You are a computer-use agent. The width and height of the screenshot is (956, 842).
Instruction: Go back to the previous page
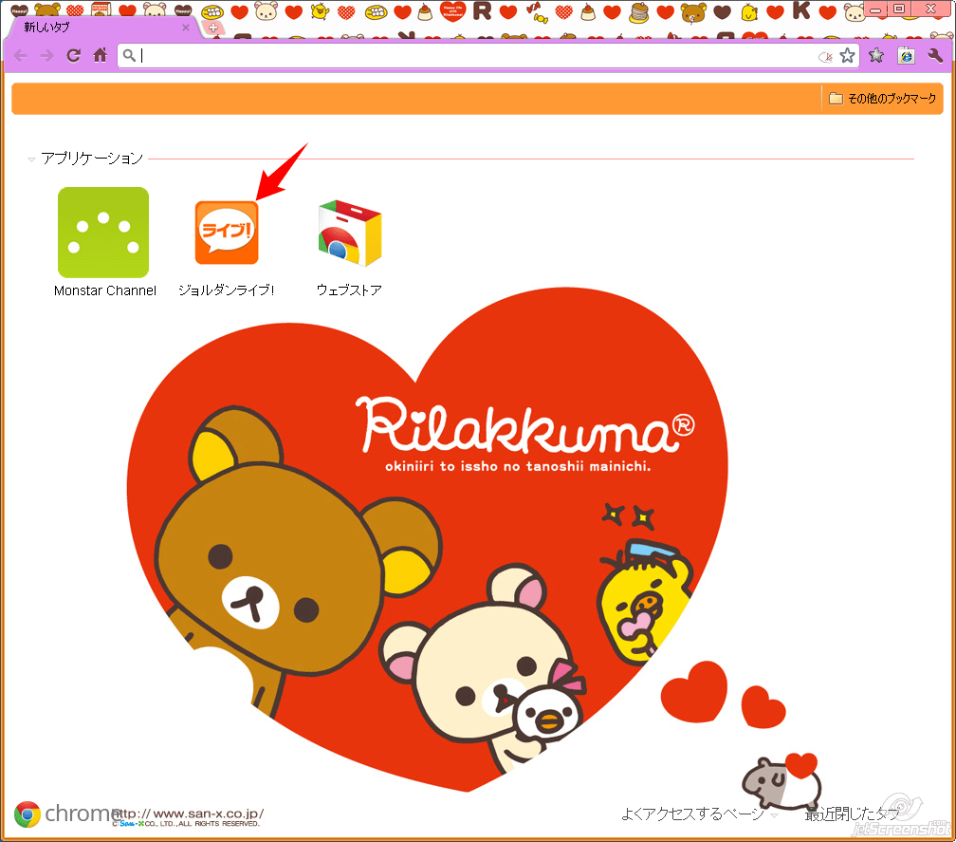(x=20, y=55)
